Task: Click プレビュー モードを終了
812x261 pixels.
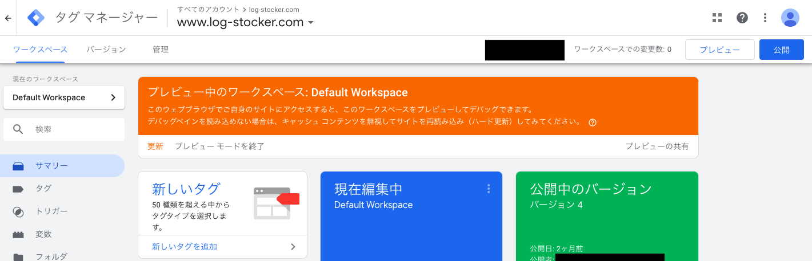Action: [219, 146]
